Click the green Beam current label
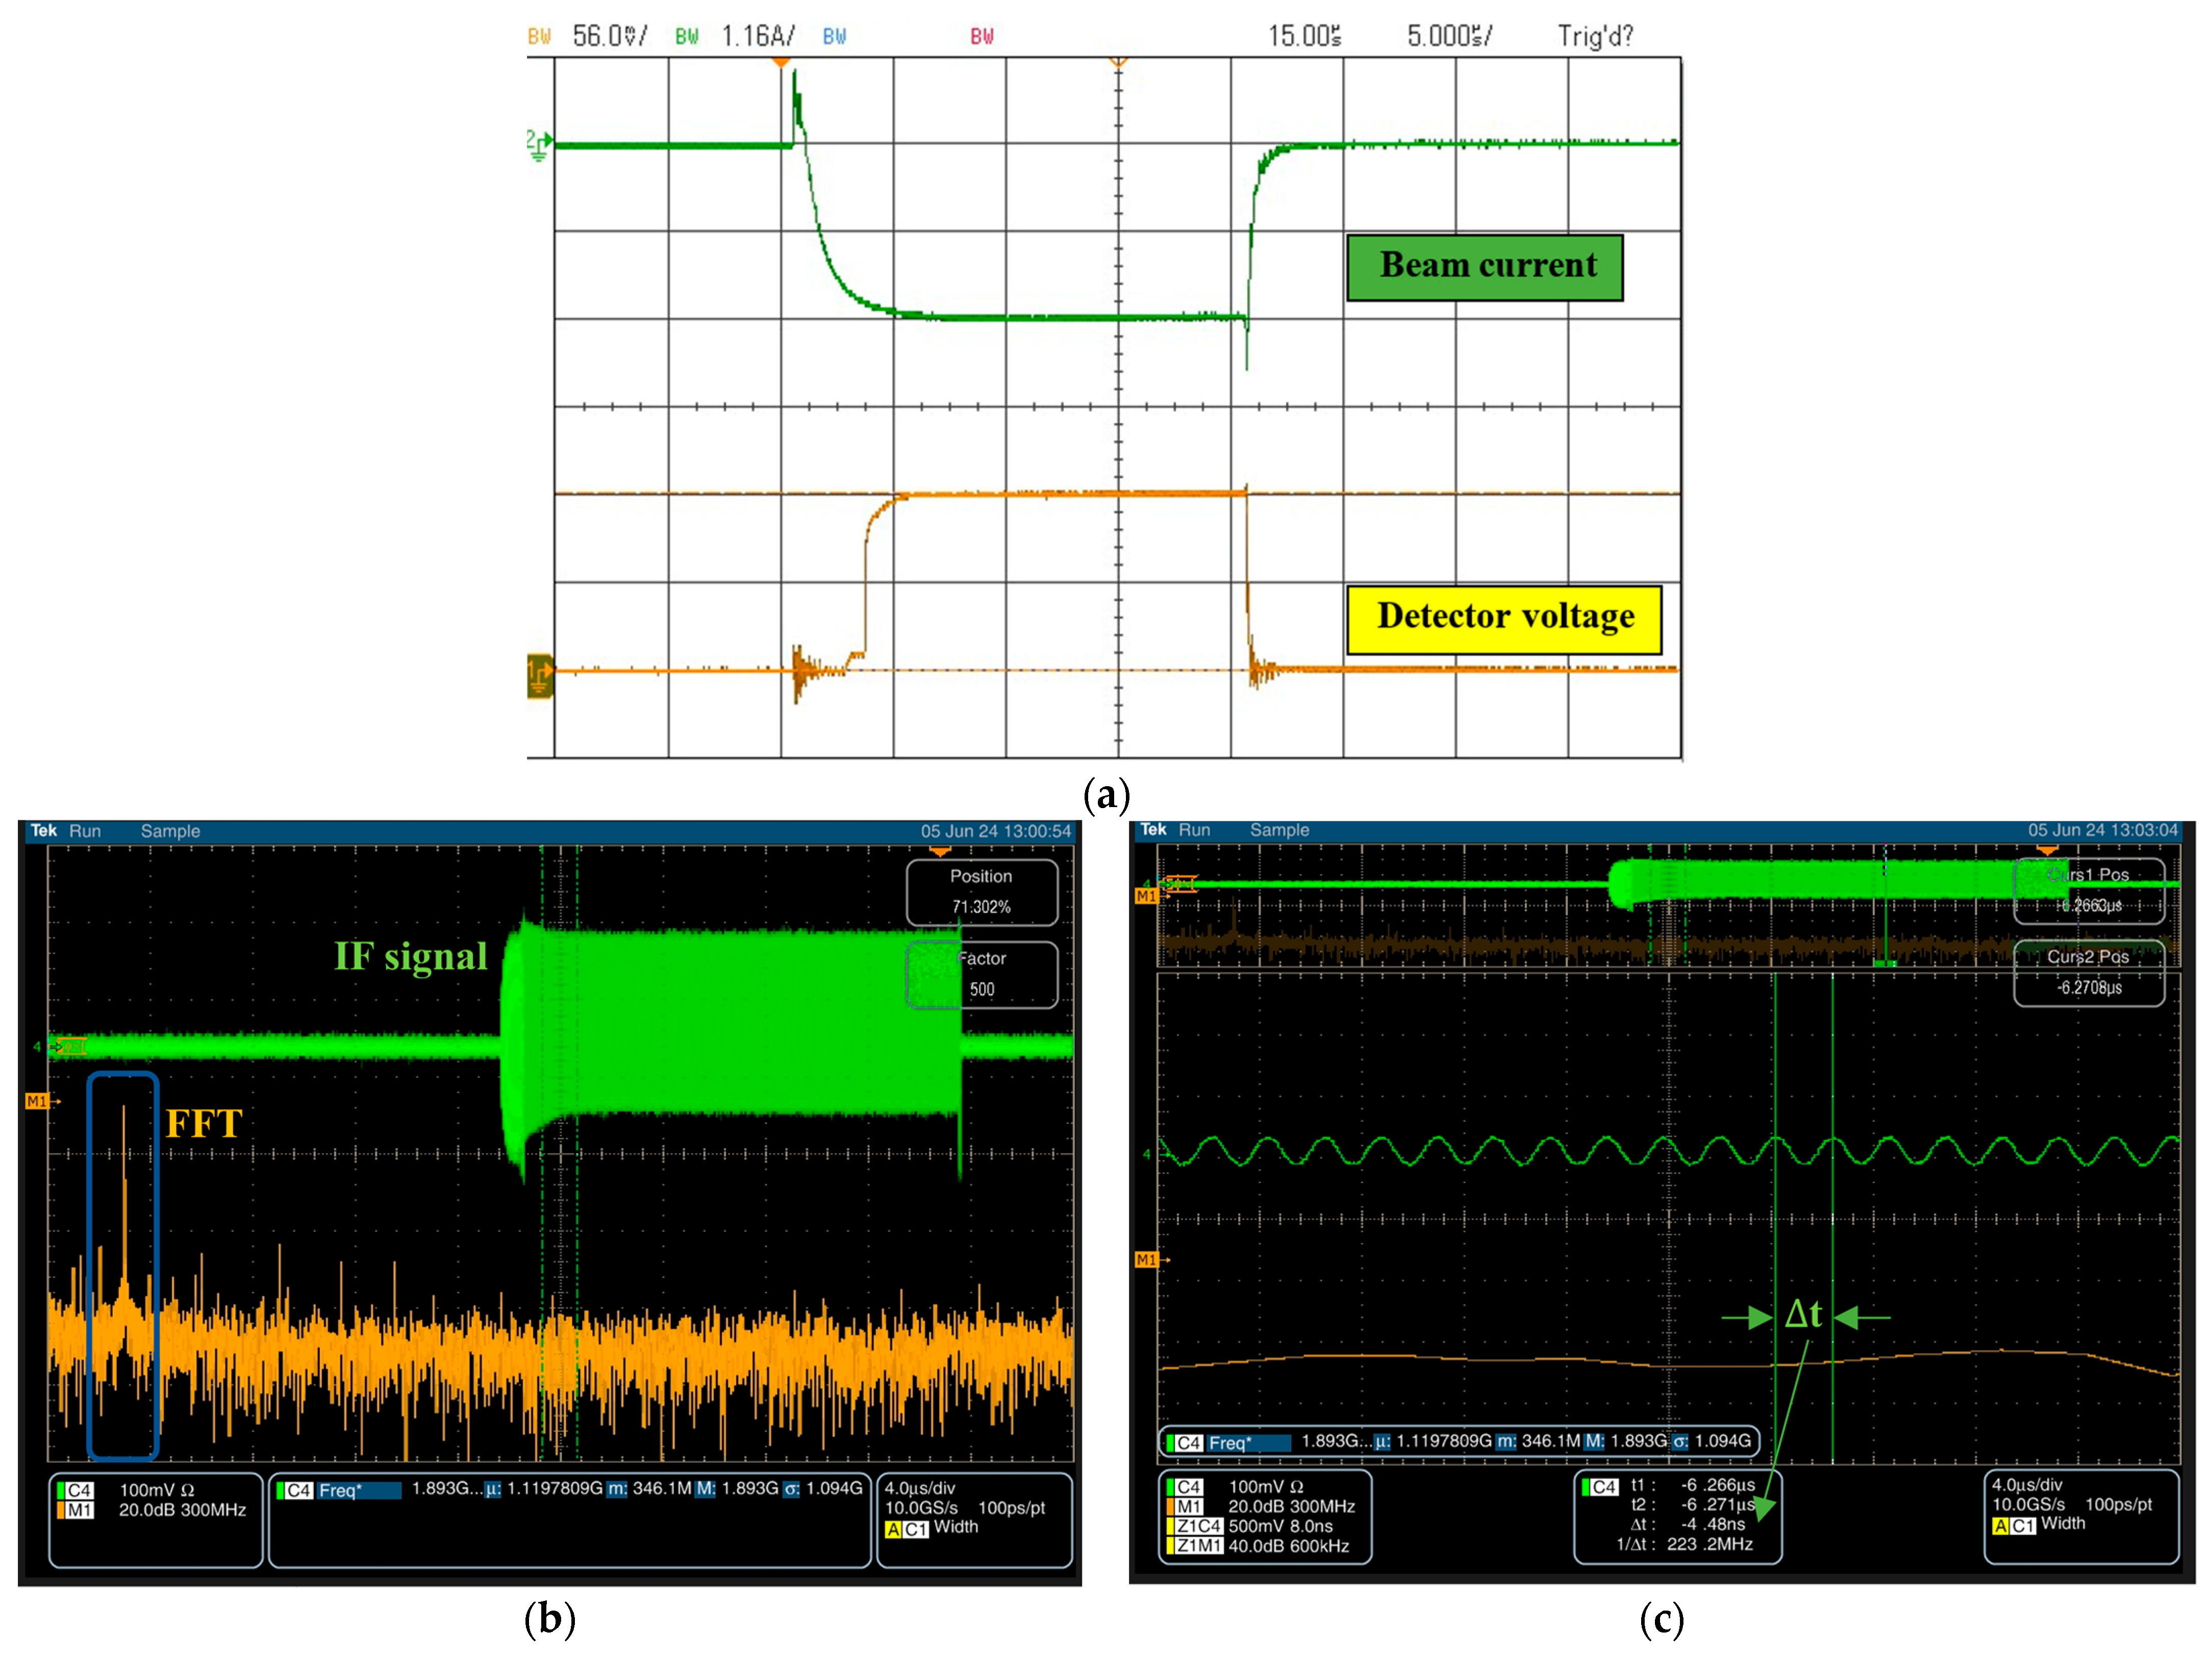Image resolution: width=2212 pixels, height=1656 pixels. (1485, 267)
